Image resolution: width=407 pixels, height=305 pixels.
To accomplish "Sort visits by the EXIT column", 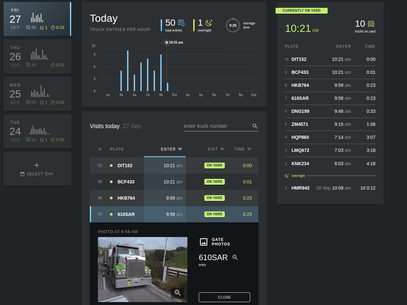I will (216, 149).
